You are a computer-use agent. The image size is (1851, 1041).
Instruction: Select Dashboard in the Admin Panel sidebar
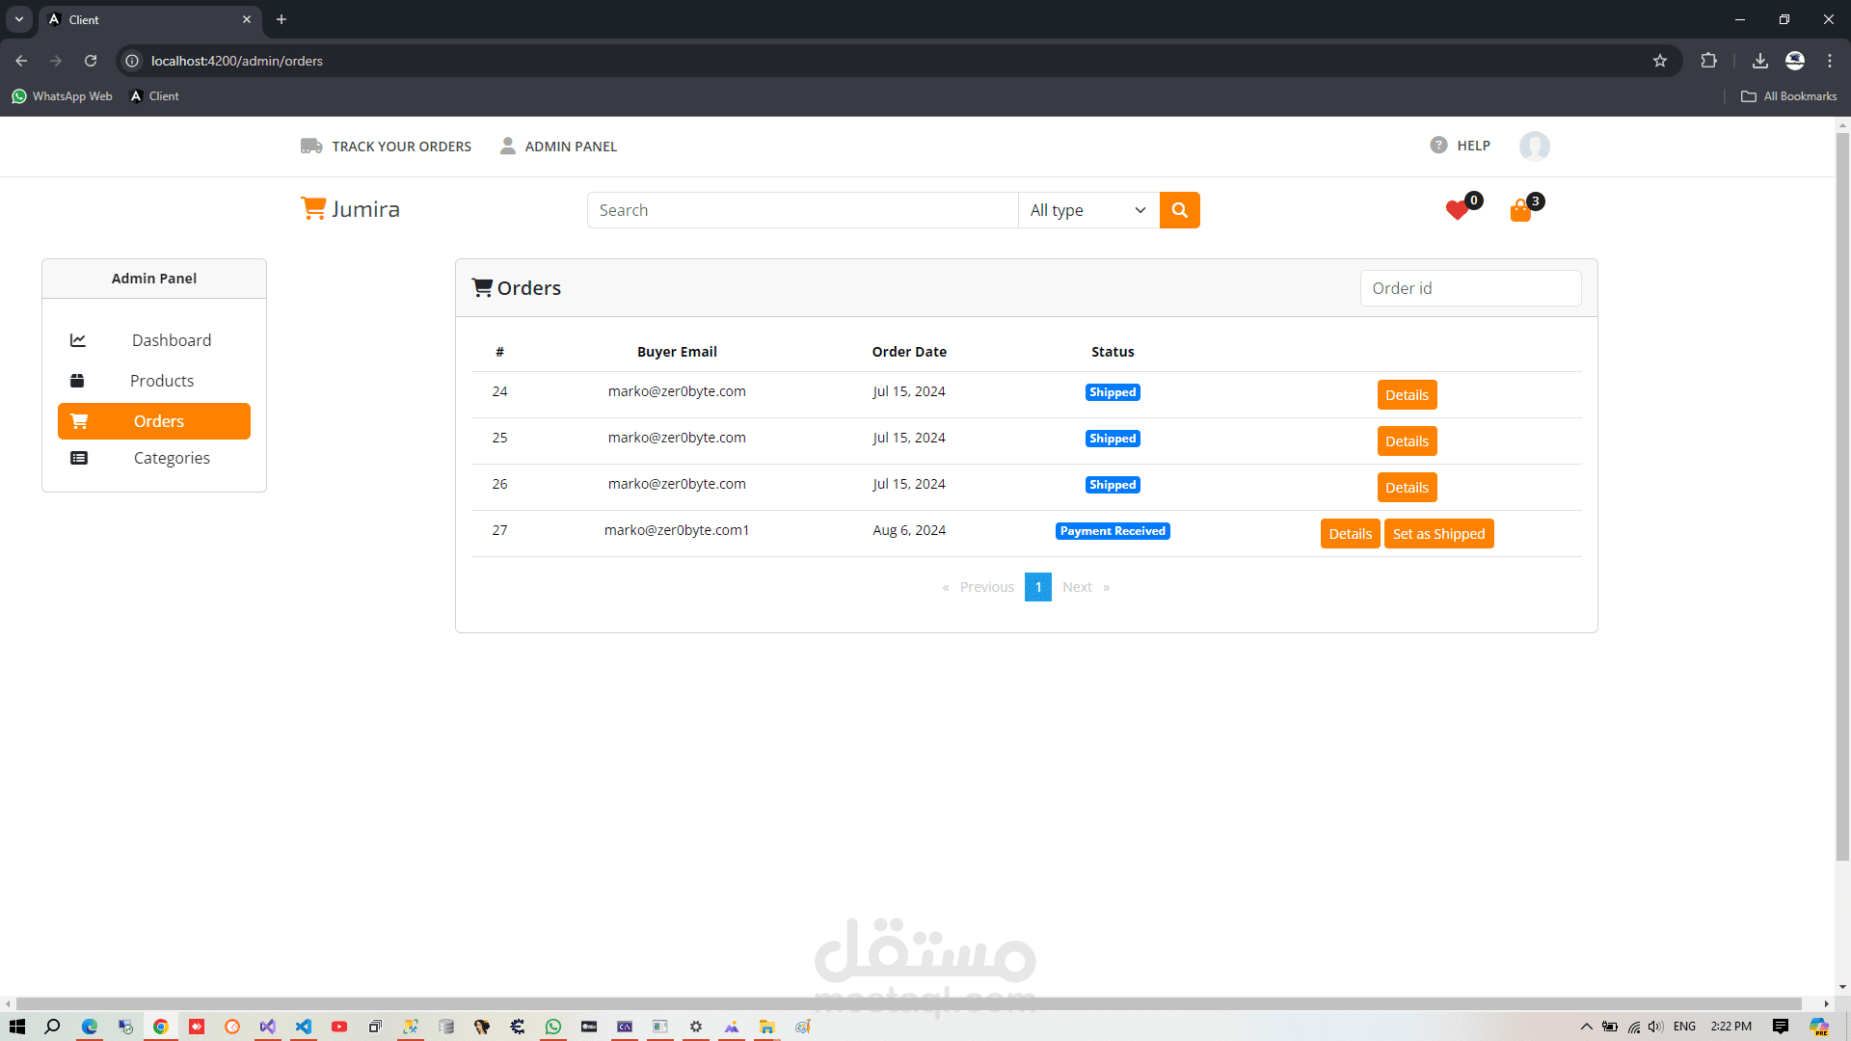pos(171,340)
